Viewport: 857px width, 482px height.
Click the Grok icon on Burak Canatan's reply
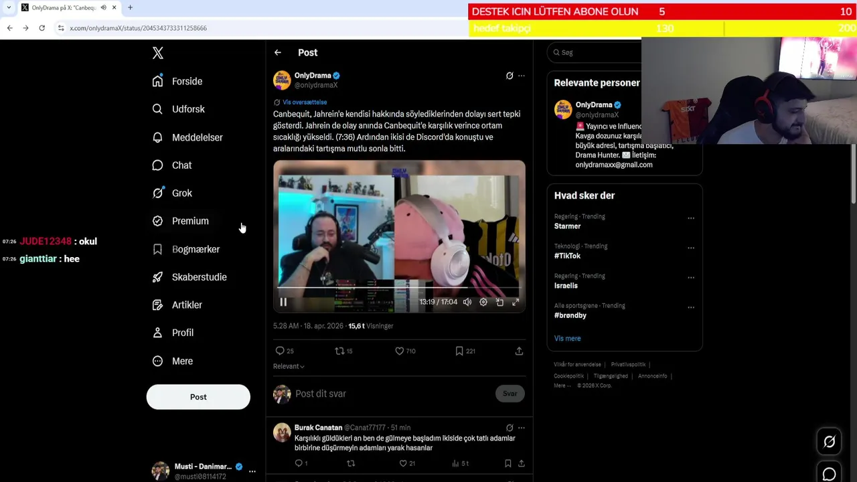(x=510, y=428)
